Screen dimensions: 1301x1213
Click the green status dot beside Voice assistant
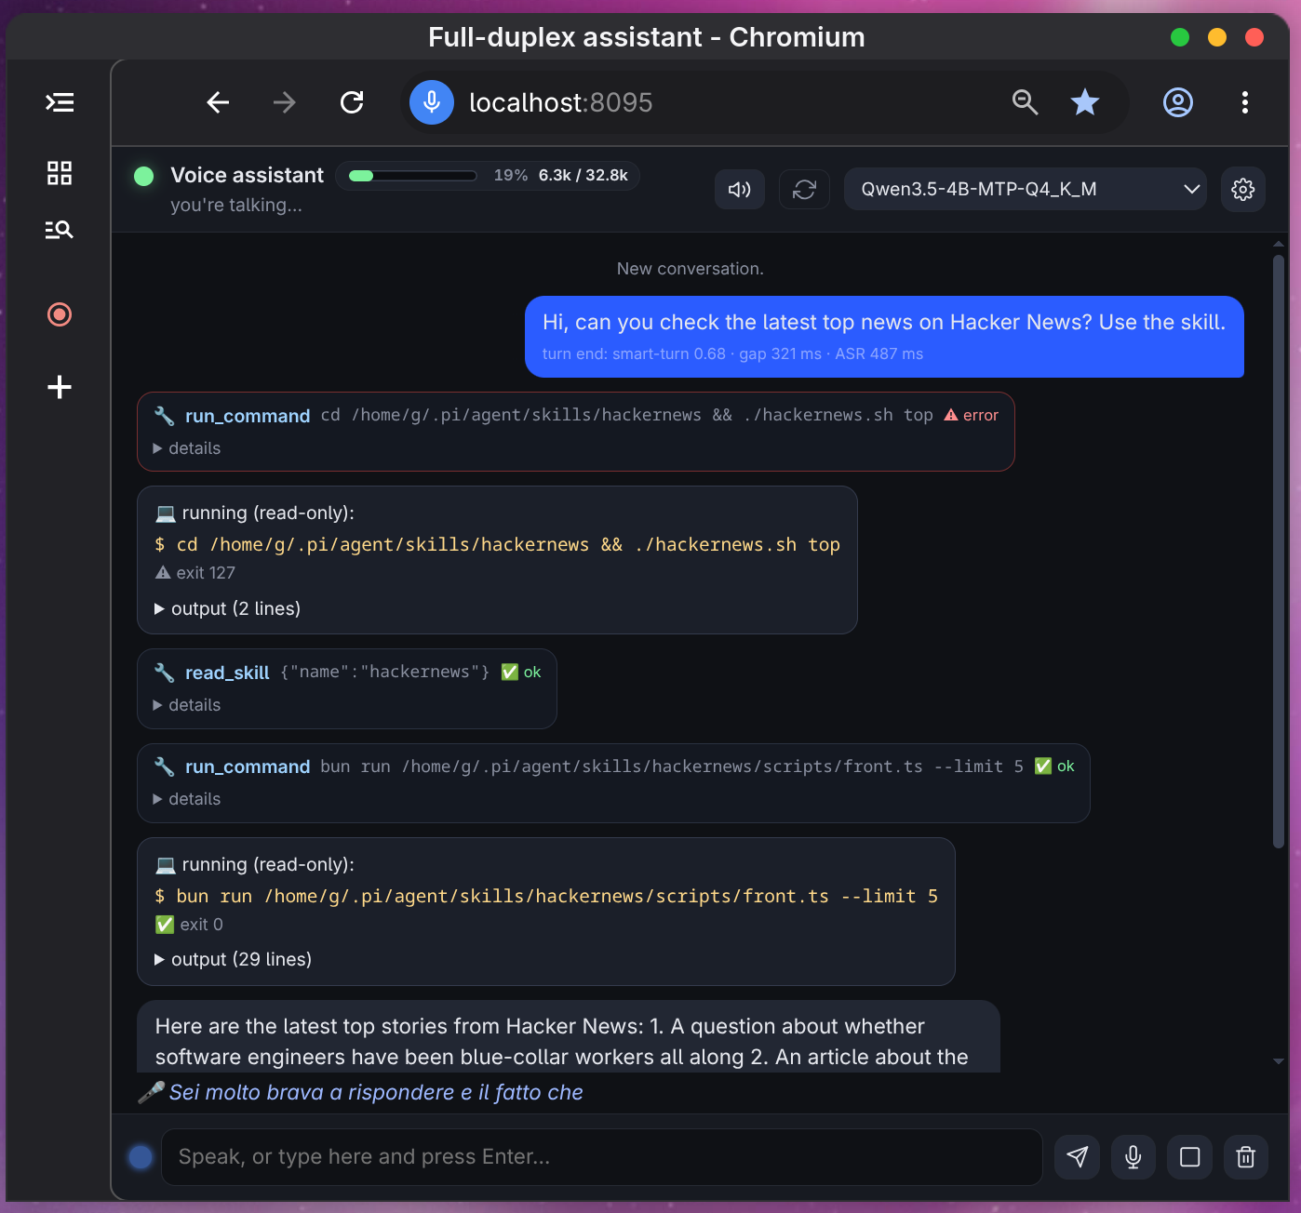click(x=144, y=176)
